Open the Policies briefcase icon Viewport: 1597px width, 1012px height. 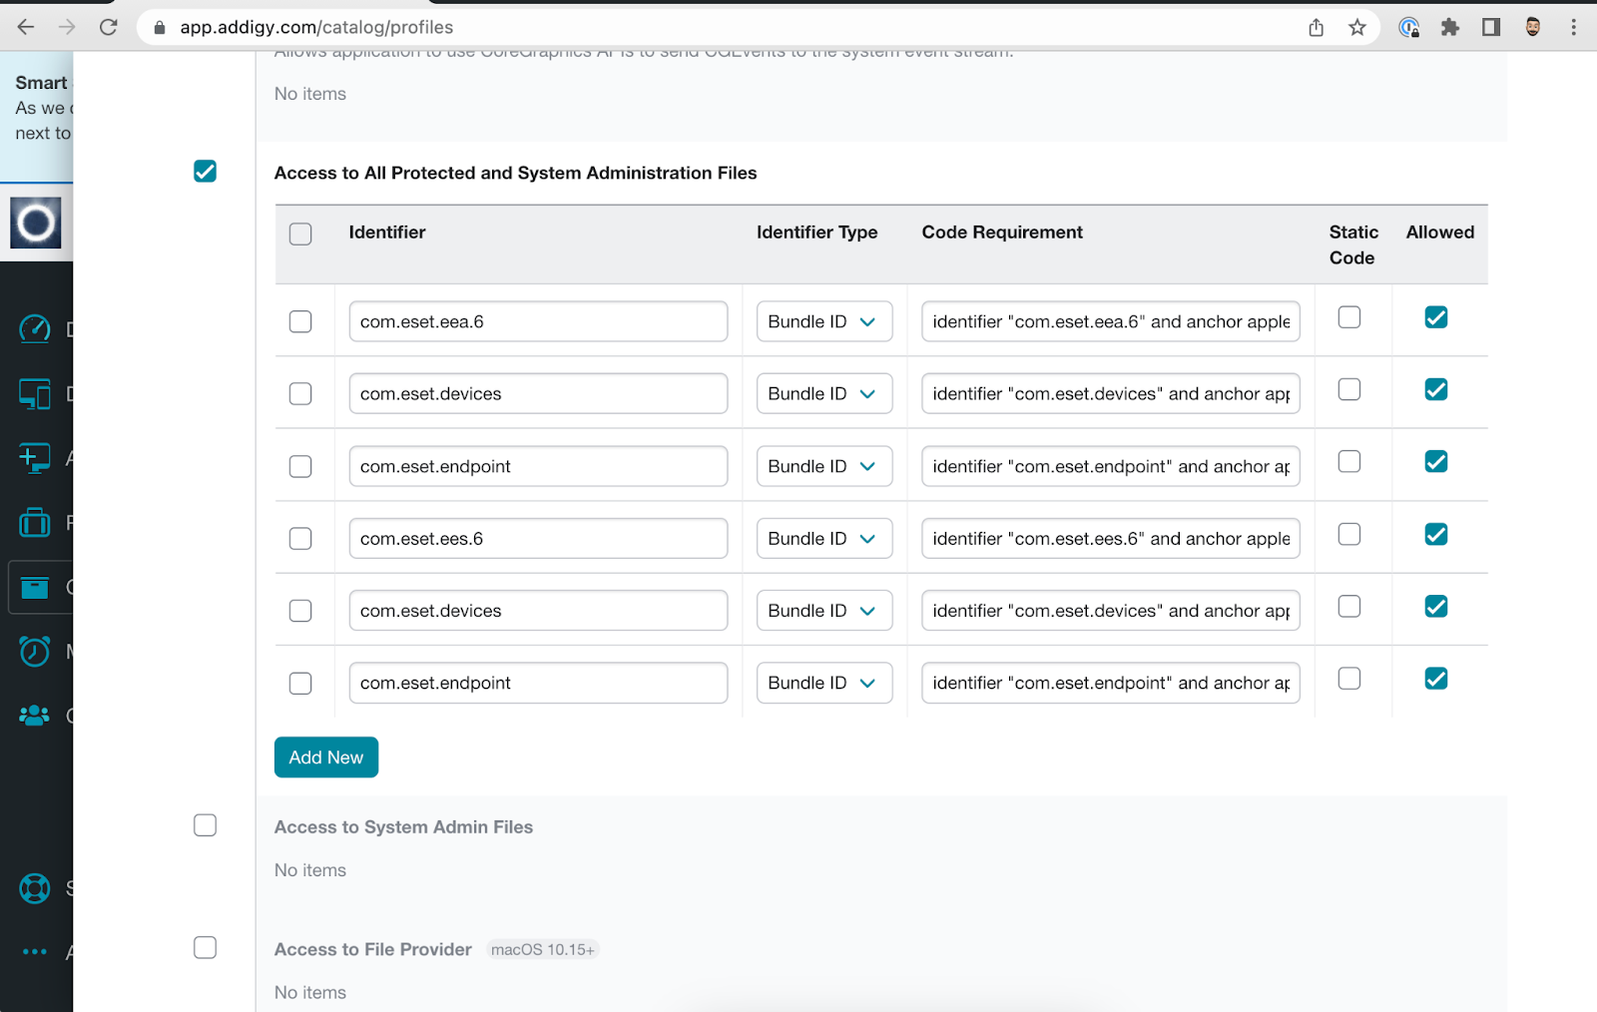(35, 522)
